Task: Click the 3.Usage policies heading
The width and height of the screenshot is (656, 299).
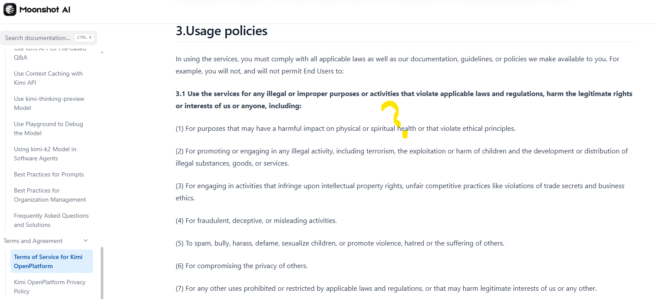Action: (221, 31)
